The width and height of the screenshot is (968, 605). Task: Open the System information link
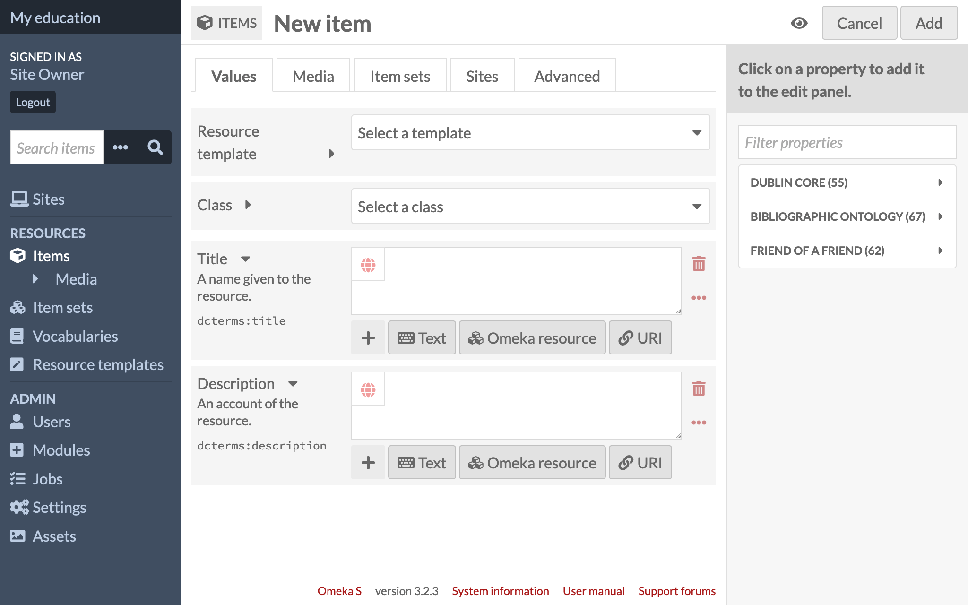click(500, 591)
